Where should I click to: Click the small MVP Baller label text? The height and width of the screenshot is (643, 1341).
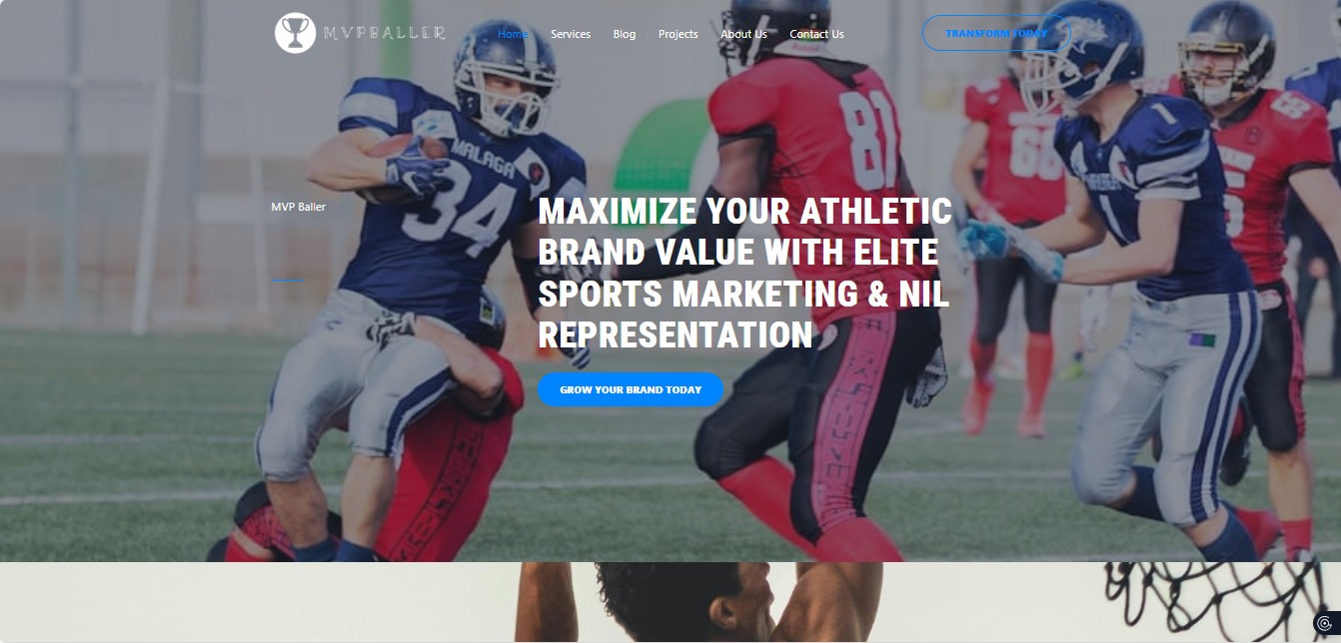pyautogui.click(x=299, y=207)
